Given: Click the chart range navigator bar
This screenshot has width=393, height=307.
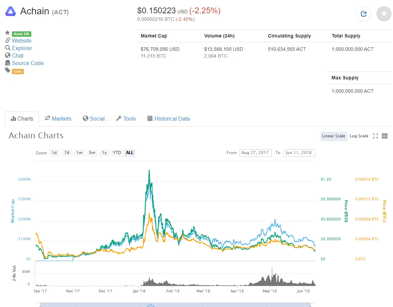Looking at the screenshot, I should pos(176,305).
